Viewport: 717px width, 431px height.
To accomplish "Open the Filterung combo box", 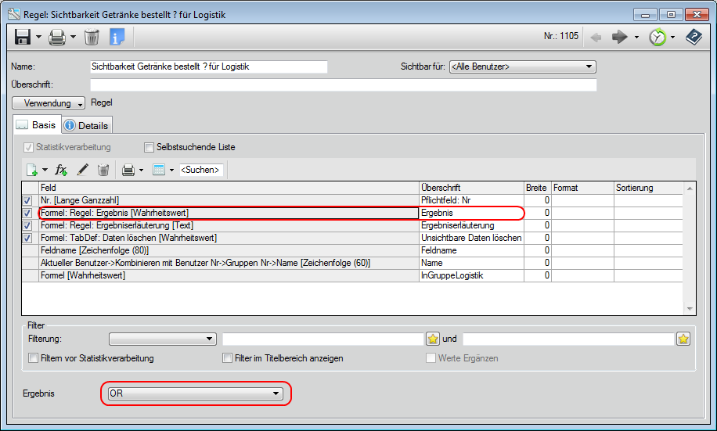I will pos(163,339).
